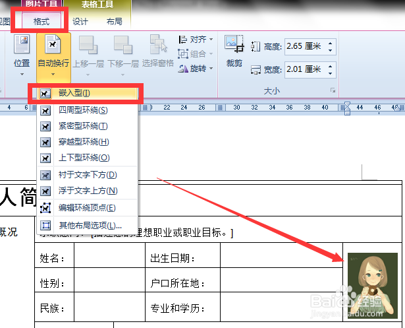Viewport: 405px width, 328px height.
Task: Choose 穿越型环绕(H) through wrap option
Action: click(88, 142)
